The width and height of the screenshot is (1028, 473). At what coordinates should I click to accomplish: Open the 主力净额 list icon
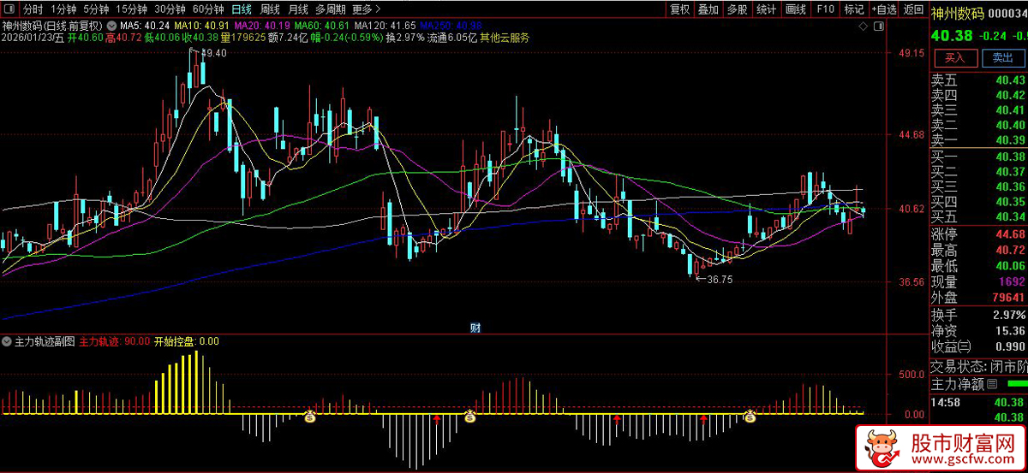[993, 384]
